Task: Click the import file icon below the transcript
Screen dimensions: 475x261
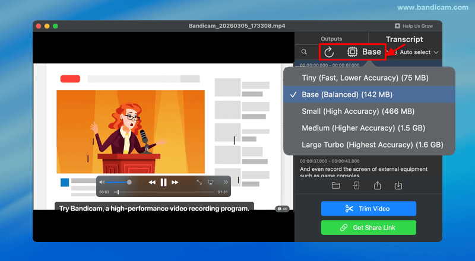Action: tap(356, 186)
